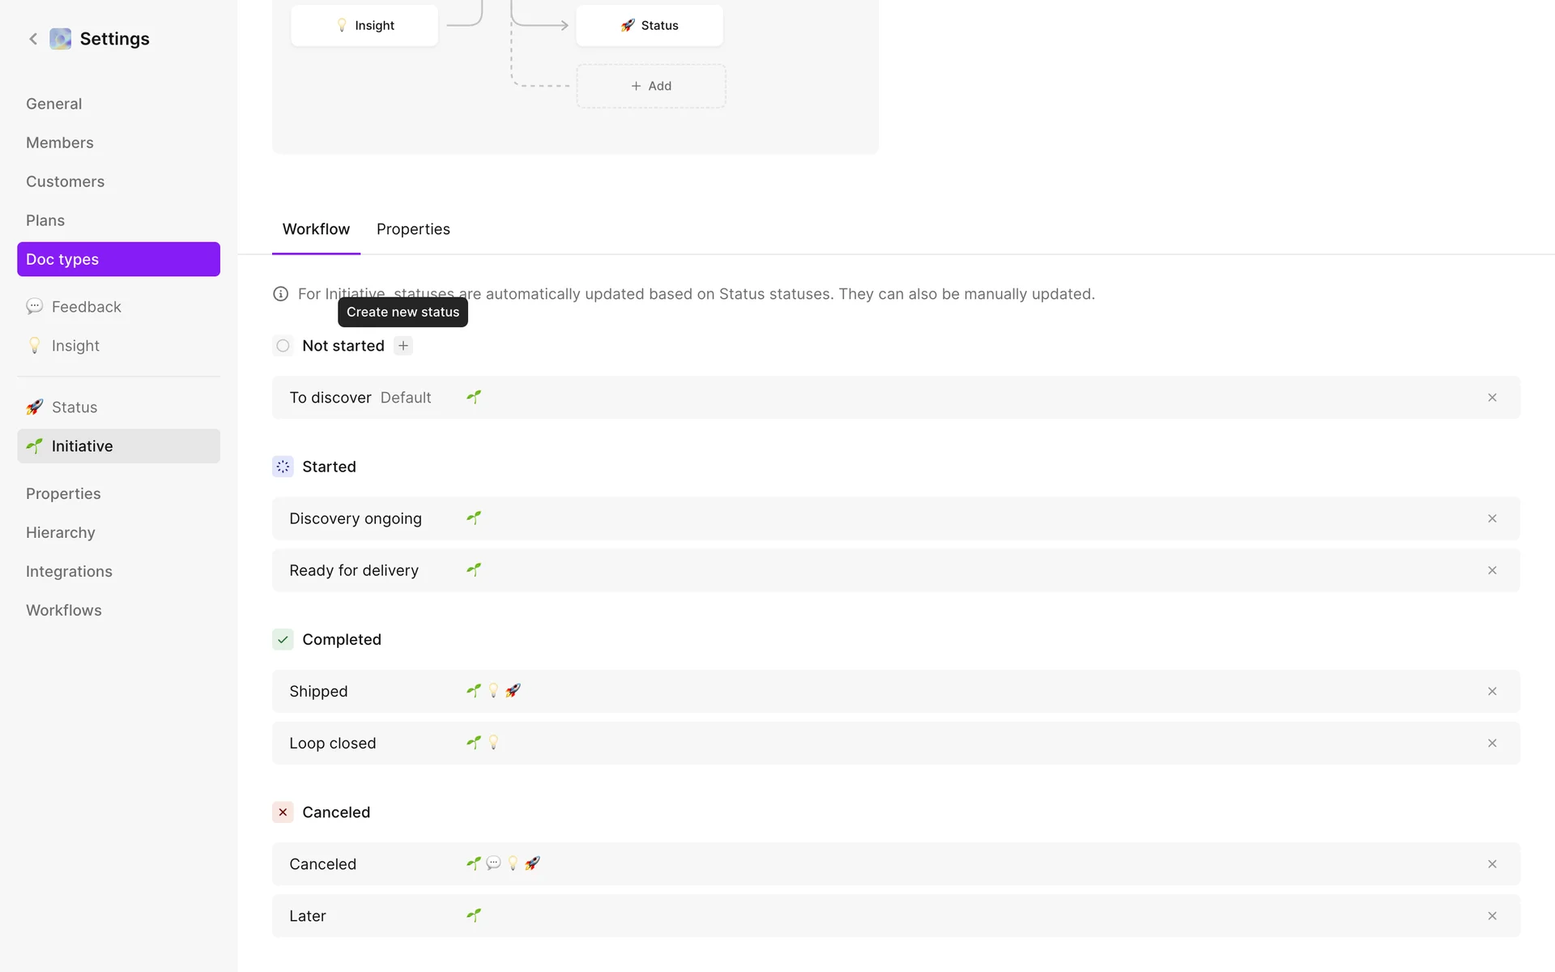1555x972 pixels.
Task: Switch to the Properties tab
Action: (413, 229)
